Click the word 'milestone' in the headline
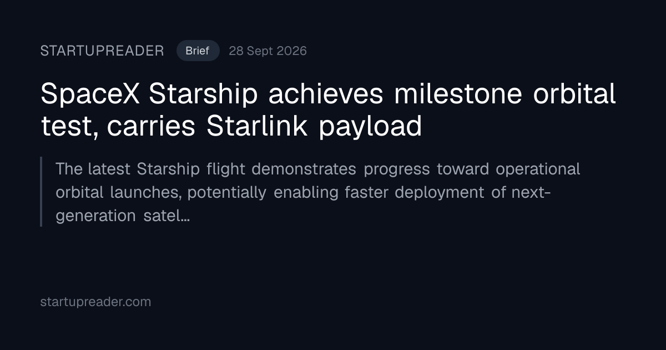Viewport: 666px width, 350px height. point(458,94)
